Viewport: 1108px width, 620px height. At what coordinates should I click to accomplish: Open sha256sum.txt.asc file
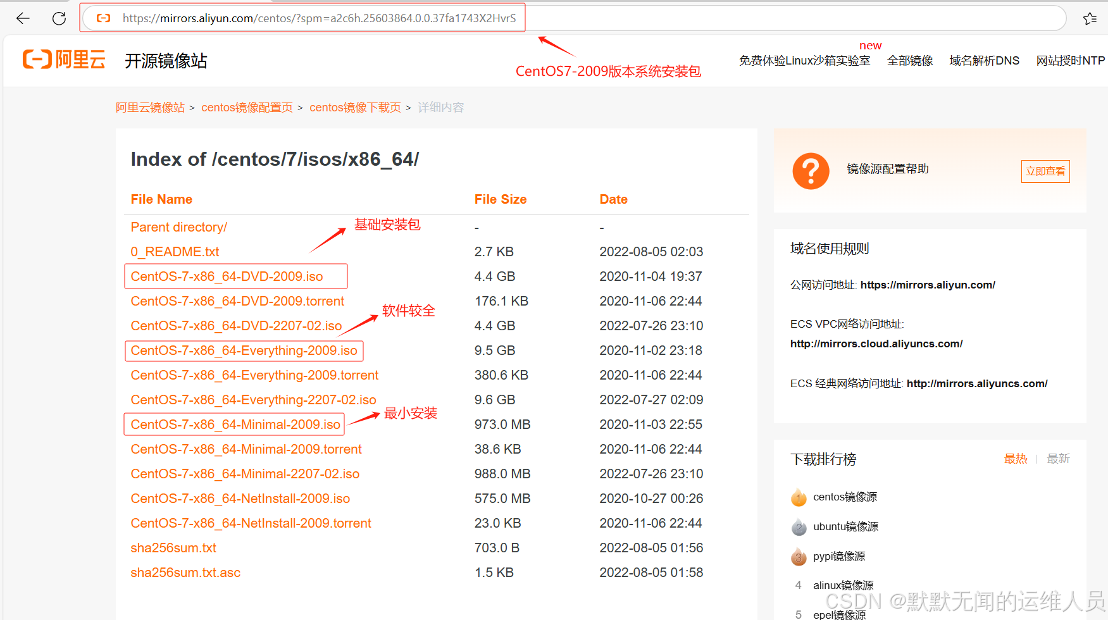(185, 573)
